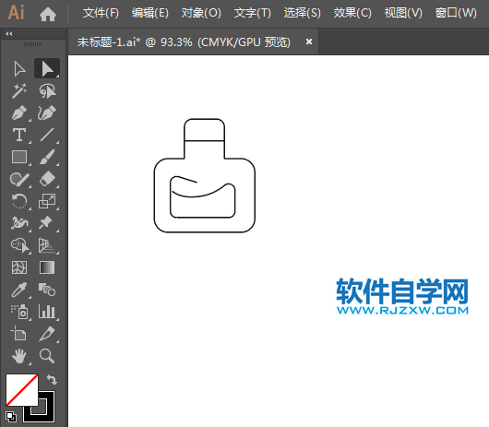The height and width of the screenshot is (427, 489).
Task: Swap fill and stroke colors
Action: coord(52,380)
